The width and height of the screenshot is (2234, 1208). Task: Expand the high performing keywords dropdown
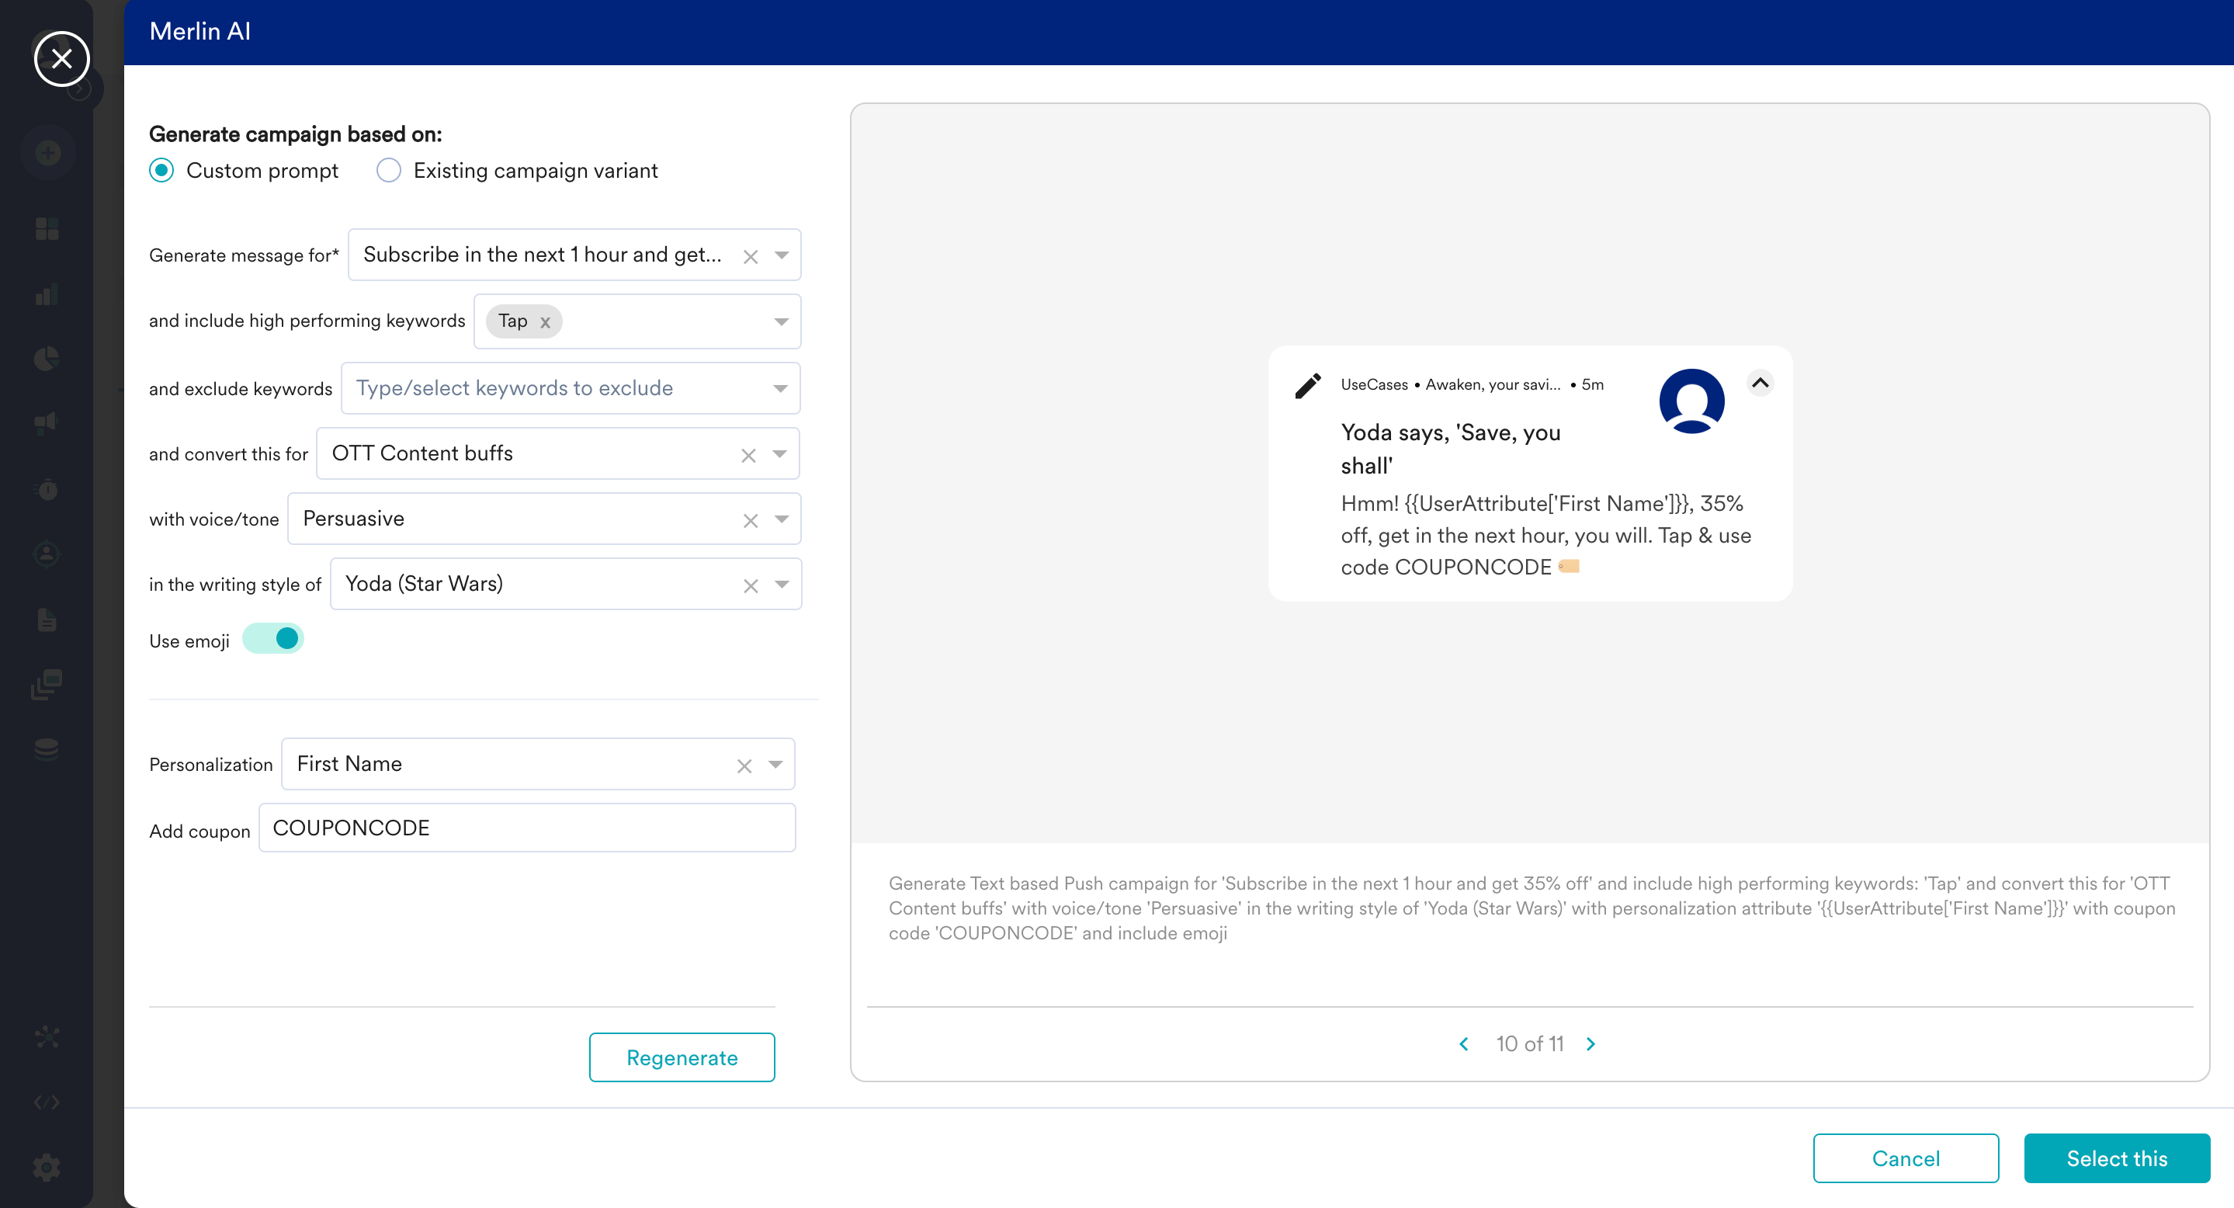pos(782,321)
